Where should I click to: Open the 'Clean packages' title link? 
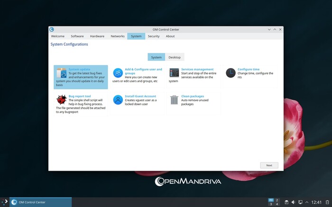[193, 96]
